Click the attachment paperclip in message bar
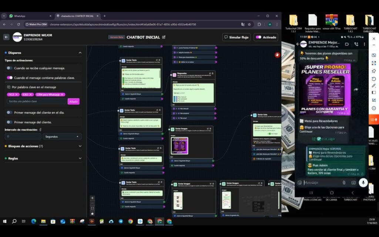 point(344,183)
